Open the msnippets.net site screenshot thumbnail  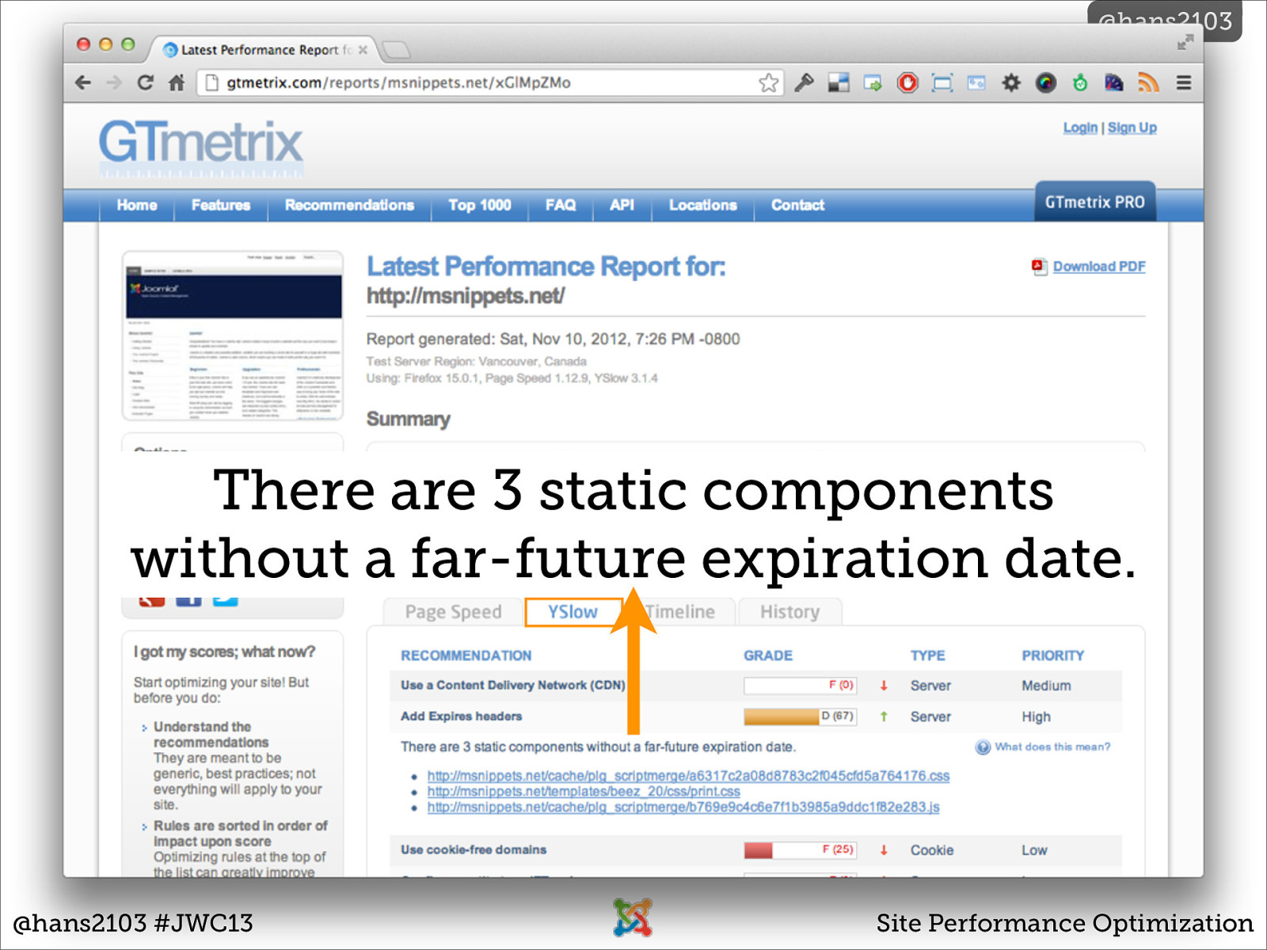coord(233,336)
